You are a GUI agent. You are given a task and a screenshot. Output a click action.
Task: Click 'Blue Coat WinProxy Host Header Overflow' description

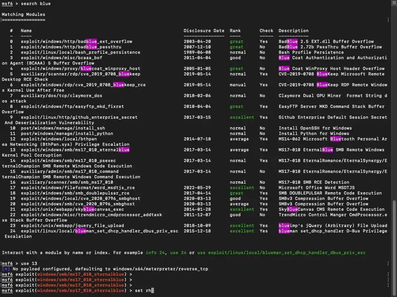point(331,69)
